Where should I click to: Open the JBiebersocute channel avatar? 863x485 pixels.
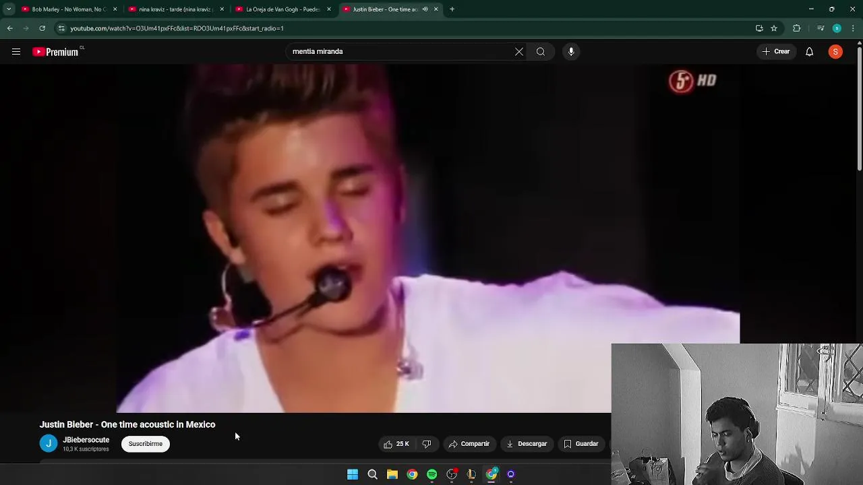pos(49,444)
